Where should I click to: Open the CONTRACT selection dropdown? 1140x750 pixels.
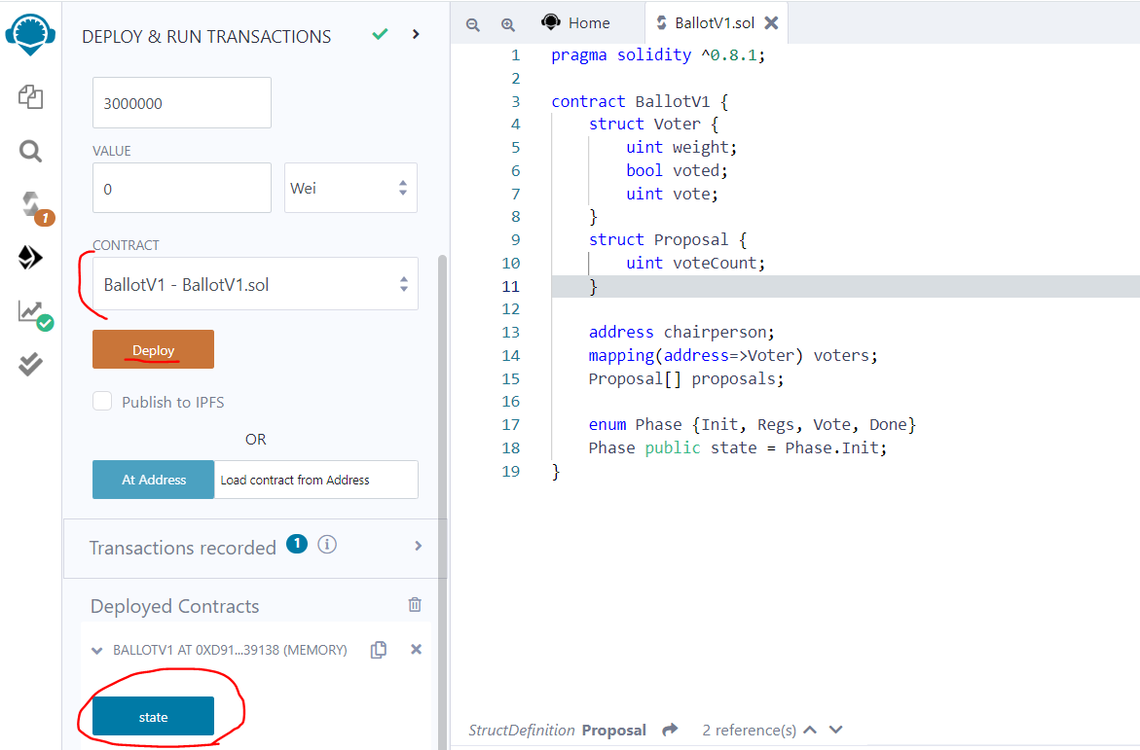tap(255, 283)
